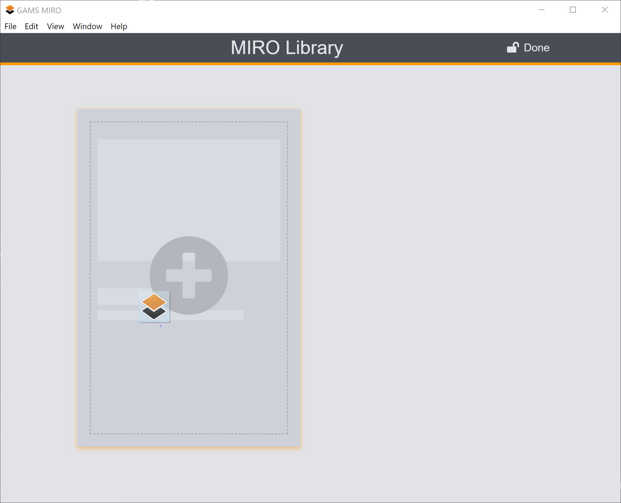The height and width of the screenshot is (503, 621).
Task: Click the GAMS layers logo icon
Action: tap(154, 306)
